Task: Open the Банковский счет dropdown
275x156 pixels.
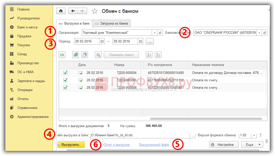Action: tap(259, 33)
